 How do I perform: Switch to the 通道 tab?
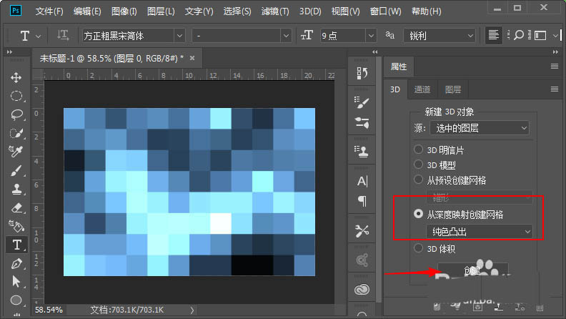pyautogui.click(x=422, y=89)
